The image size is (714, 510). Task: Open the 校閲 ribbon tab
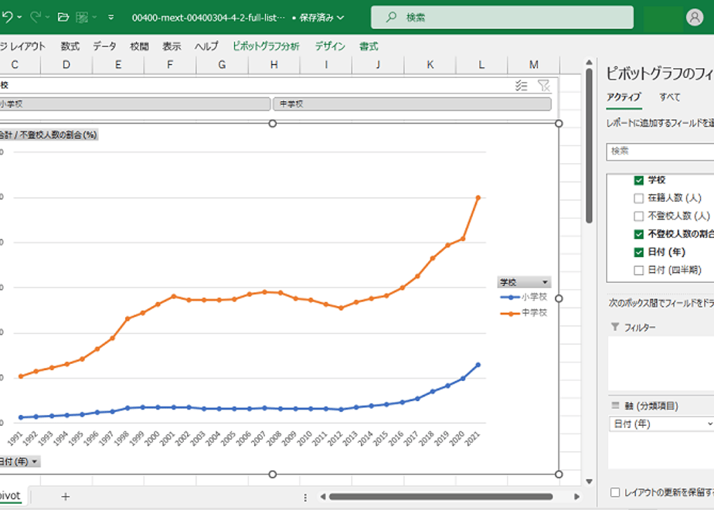[139, 46]
